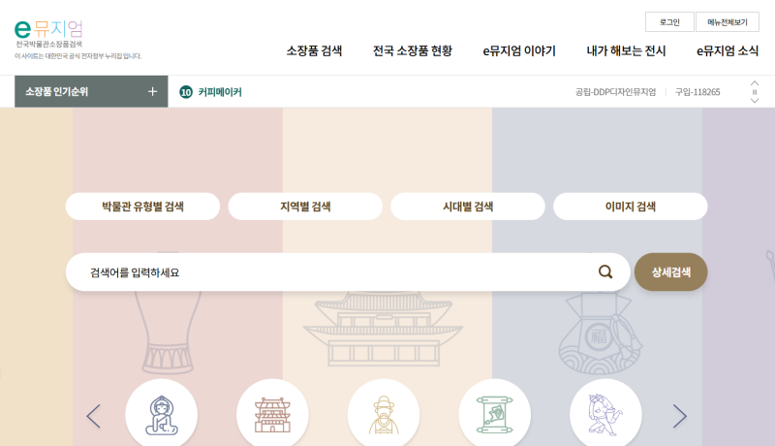Open the portrait figure category icon
Image resolution: width=775 pixels, height=446 pixels.
click(x=384, y=415)
